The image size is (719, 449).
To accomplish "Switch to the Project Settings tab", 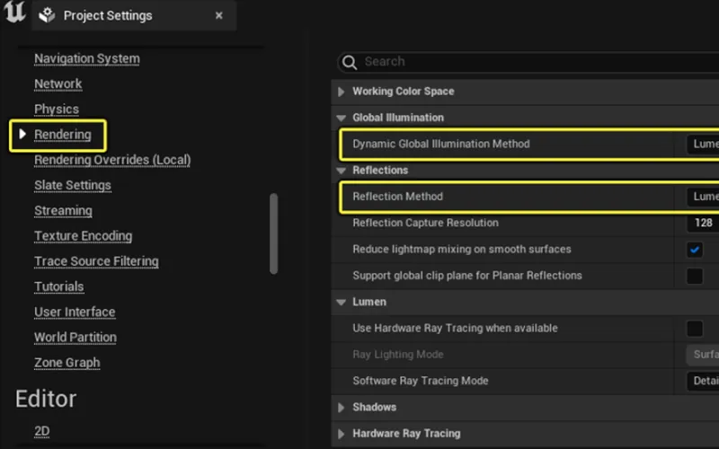I will click(x=108, y=15).
